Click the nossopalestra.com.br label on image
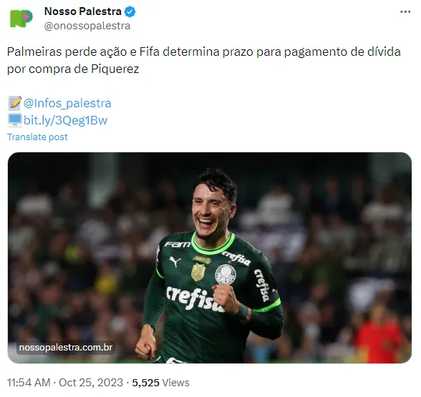Image resolution: width=421 pixels, height=397 pixels. [x=66, y=348]
